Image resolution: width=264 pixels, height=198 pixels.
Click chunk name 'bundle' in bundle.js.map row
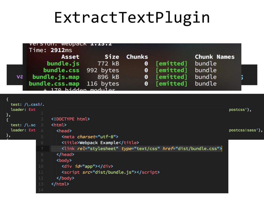(x=206, y=77)
